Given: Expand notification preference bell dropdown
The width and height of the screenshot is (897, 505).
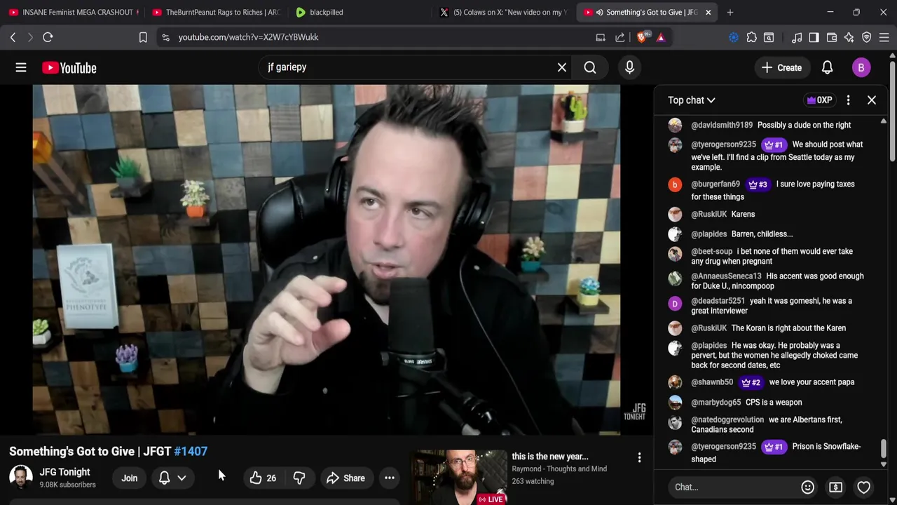Looking at the screenshot, I should [172, 478].
